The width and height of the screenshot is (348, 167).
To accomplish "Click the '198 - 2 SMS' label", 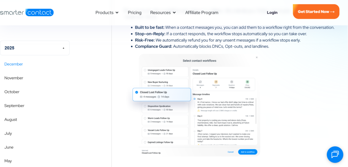I will (x=249, y=99).
